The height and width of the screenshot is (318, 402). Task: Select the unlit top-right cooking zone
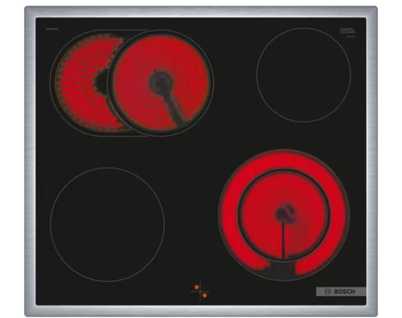tap(303, 75)
